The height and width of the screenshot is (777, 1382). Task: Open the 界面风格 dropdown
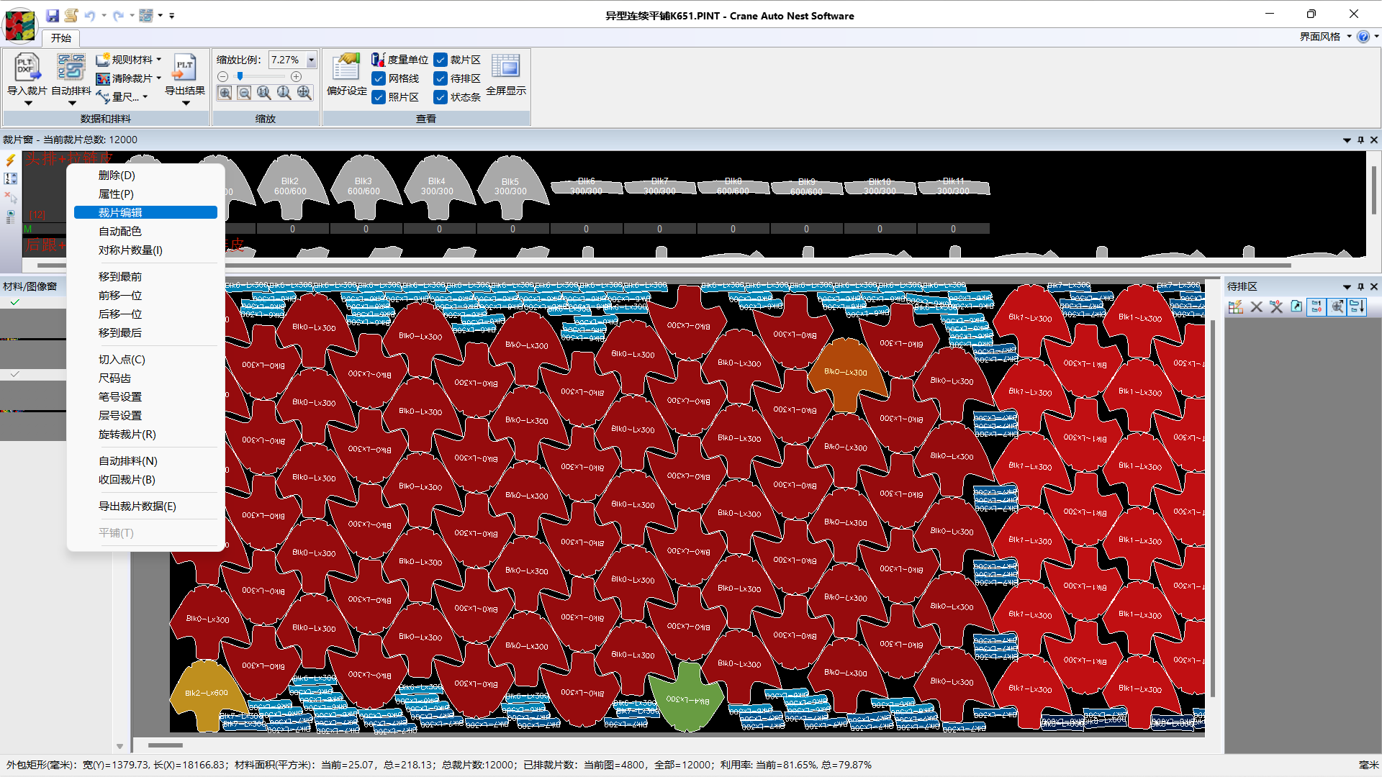tap(1348, 37)
